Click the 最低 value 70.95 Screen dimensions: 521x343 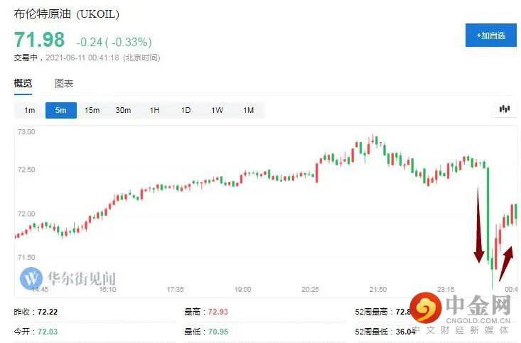218,332
